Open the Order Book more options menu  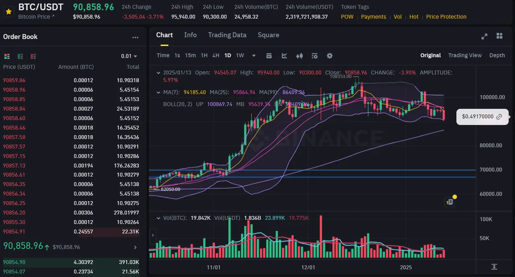tap(135, 37)
